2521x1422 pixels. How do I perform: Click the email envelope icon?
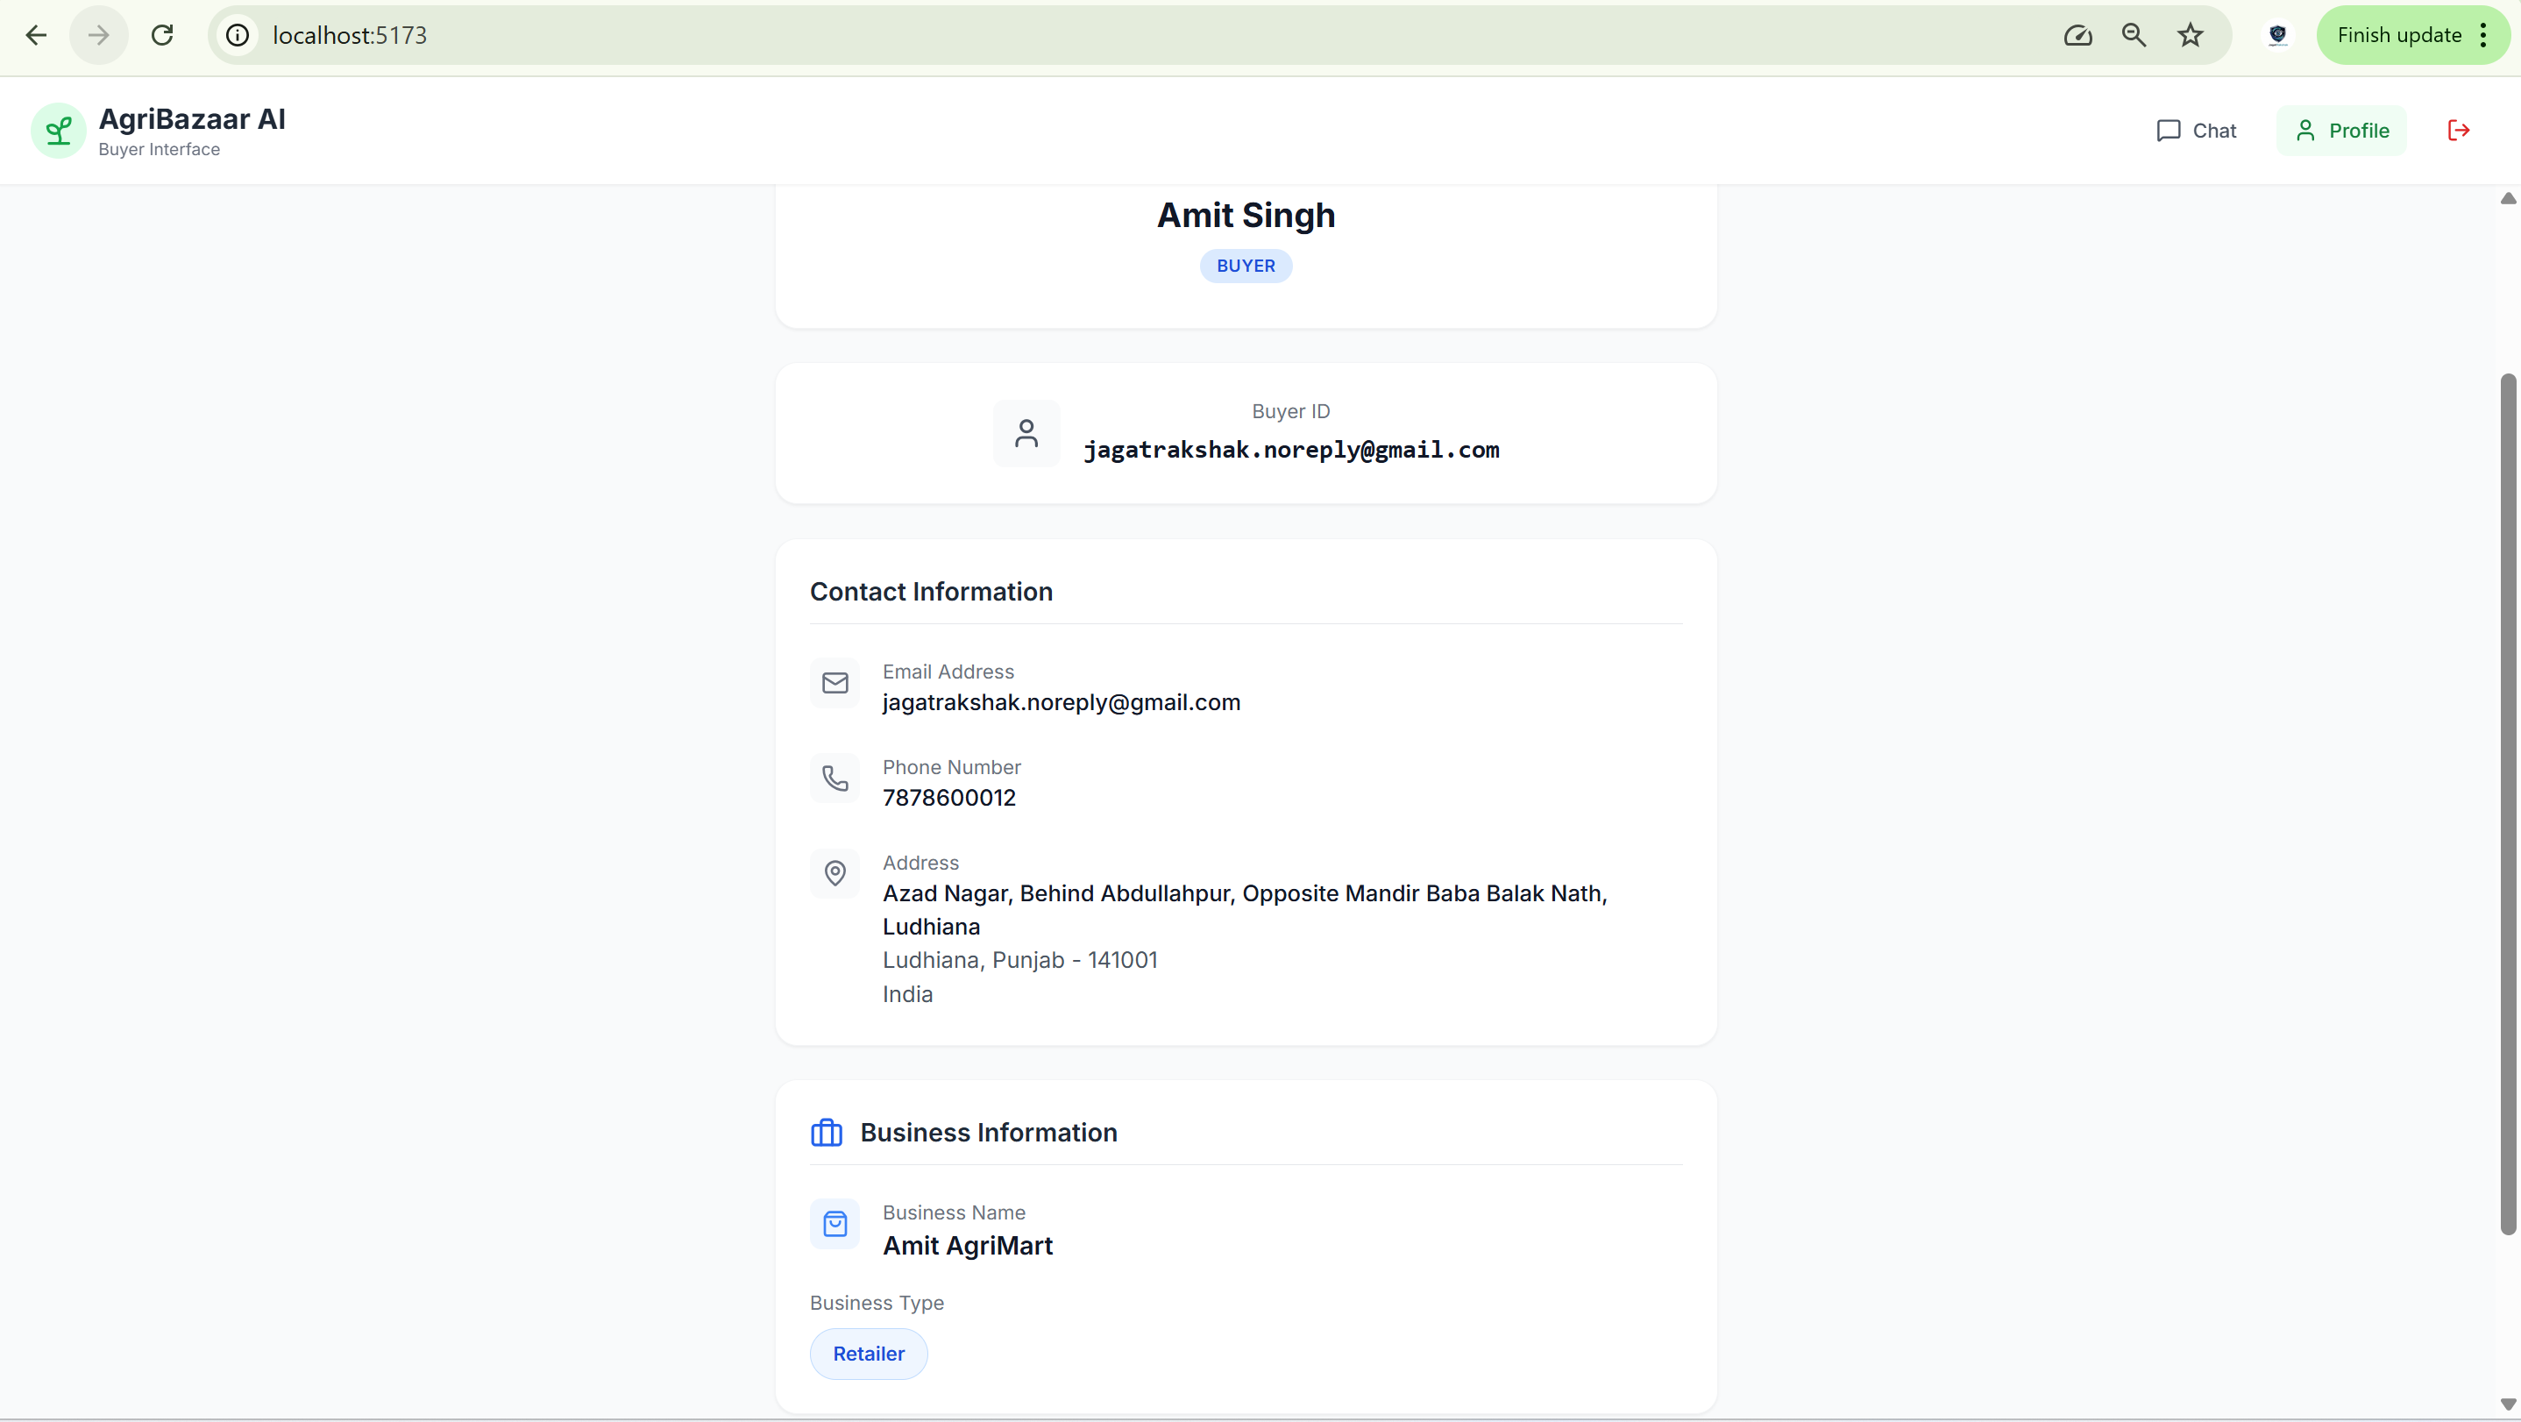click(834, 683)
